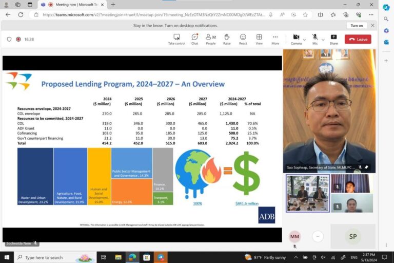
Task: Select the Meeting now Microsoft Teams tab
Action: pos(73,5)
